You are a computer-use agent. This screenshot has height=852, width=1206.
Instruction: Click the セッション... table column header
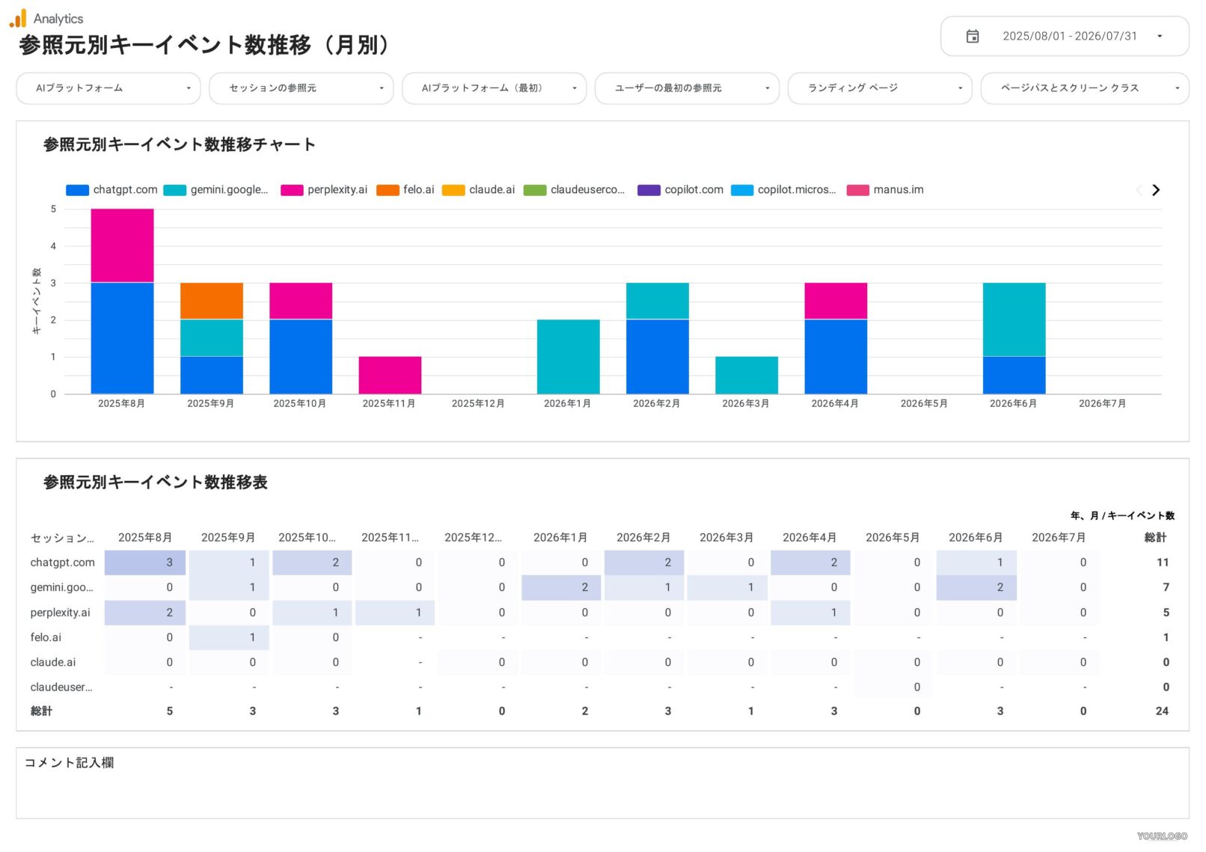coord(62,538)
